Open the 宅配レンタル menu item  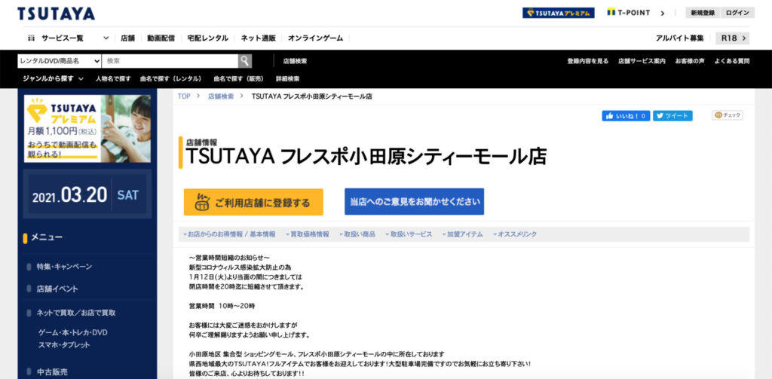point(208,38)
